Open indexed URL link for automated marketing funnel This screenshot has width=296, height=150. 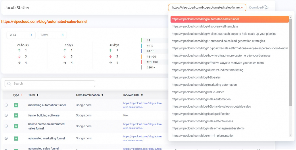[142, 138]
